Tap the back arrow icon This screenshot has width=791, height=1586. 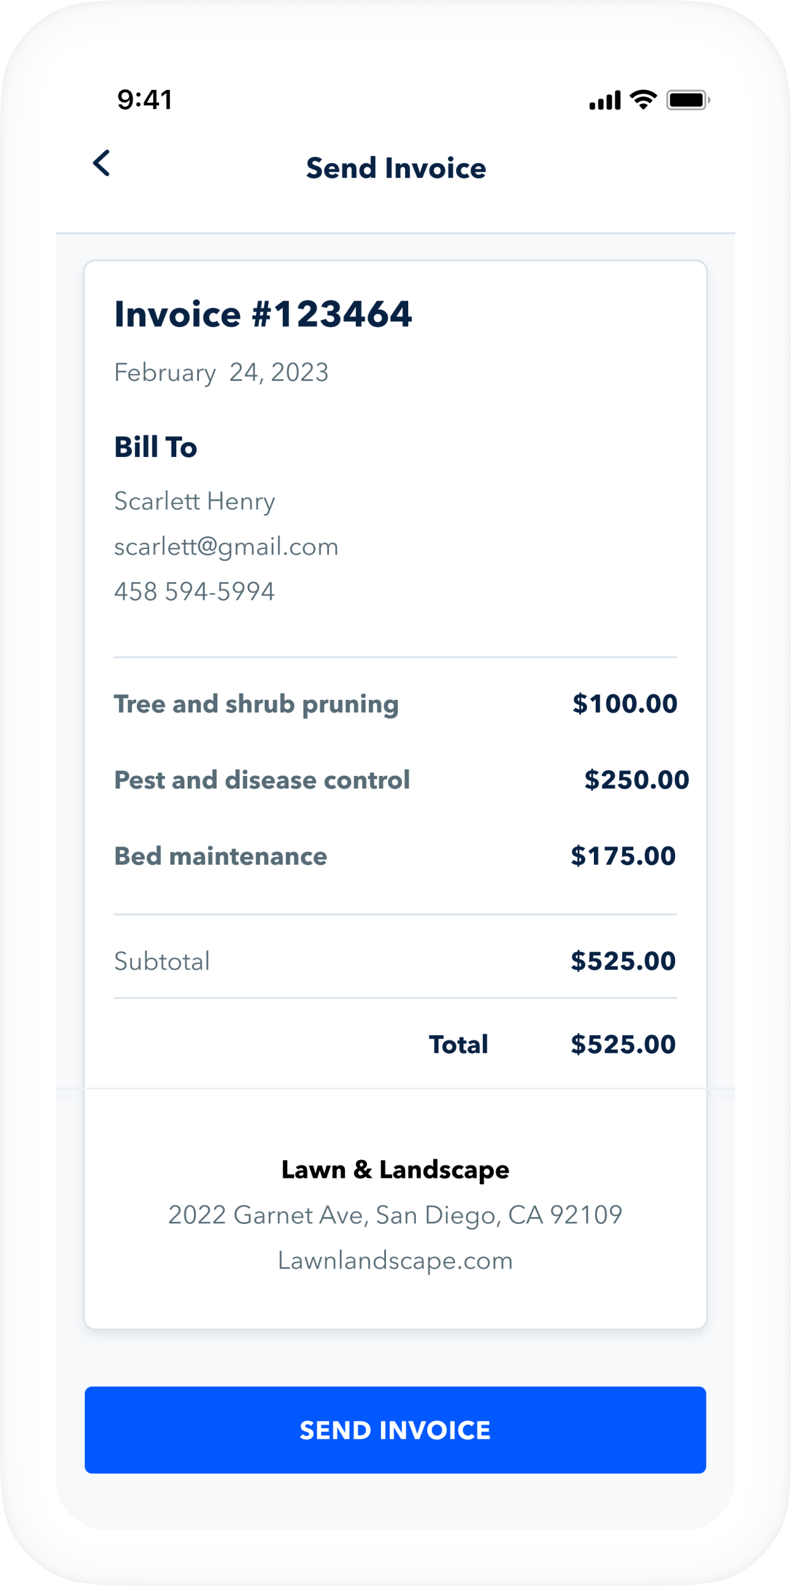pyautogui.click(x=101, y=164)
